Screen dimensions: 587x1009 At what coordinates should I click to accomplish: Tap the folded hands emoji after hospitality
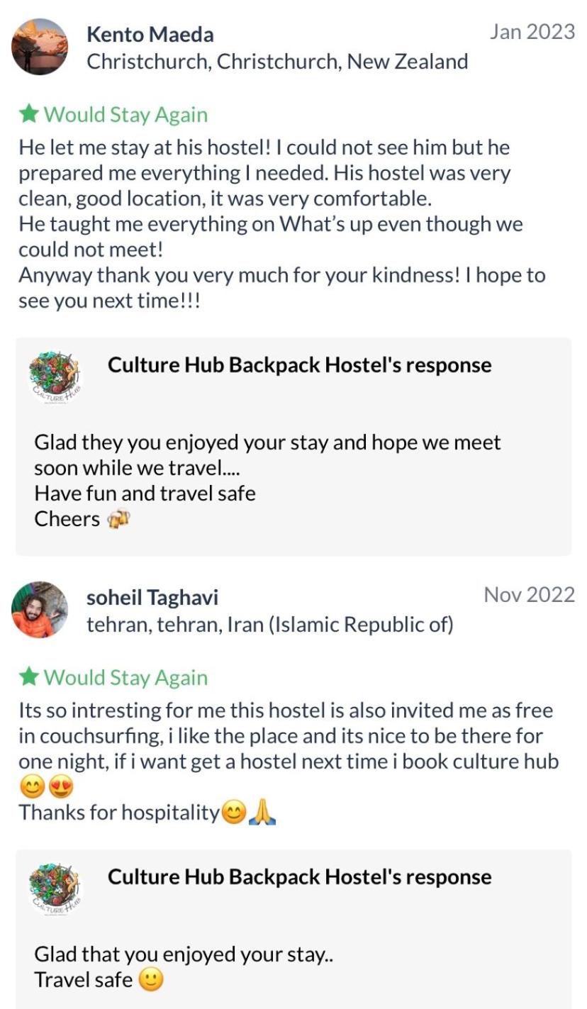pos(262,813)
